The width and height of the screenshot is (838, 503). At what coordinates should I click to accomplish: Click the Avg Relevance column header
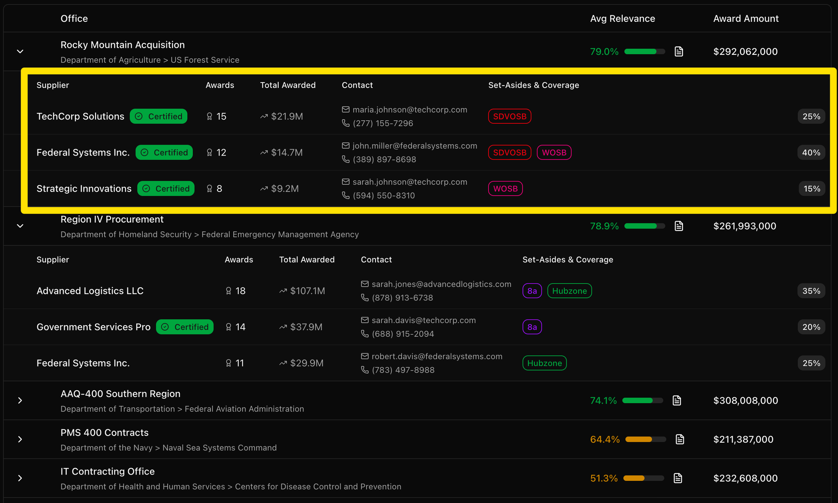(622, 18)
